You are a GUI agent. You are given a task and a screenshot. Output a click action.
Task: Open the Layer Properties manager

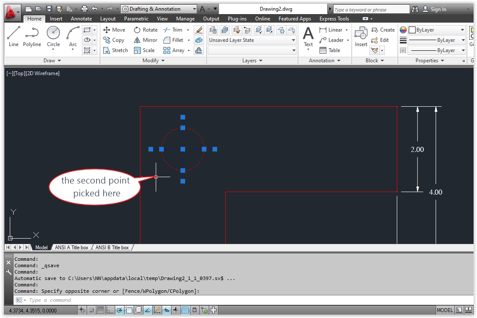pyautogui.click(x=213, y=29)
